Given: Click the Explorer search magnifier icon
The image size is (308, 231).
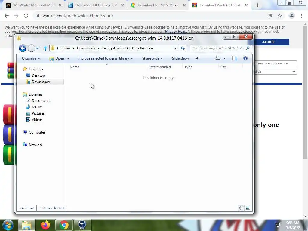Looking at the screenshot, I should point(248,48).
